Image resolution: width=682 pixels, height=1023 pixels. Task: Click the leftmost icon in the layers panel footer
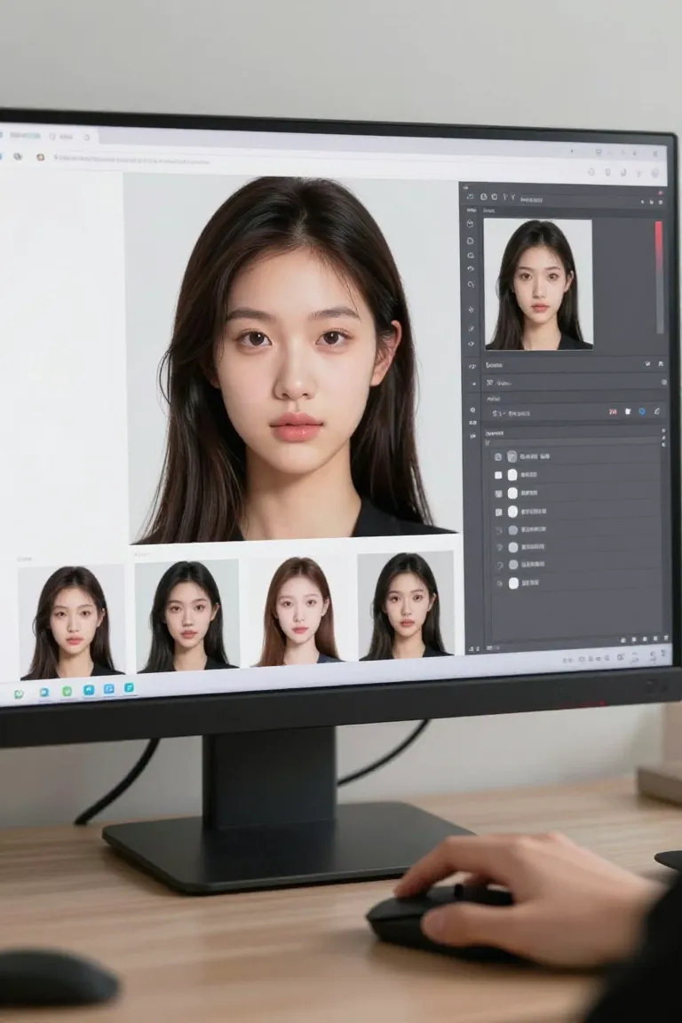click(x=623, y=640)
